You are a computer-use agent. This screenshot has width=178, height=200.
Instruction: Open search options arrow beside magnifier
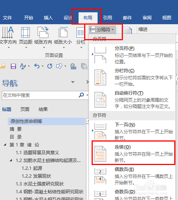(x=87, y=95)
